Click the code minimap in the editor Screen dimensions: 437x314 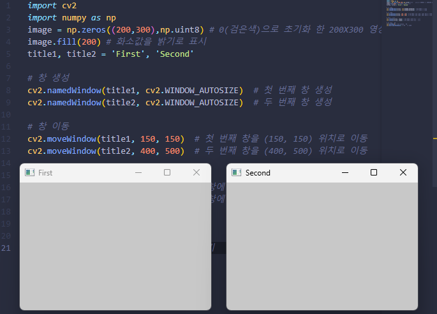click(x=408, y=13)
